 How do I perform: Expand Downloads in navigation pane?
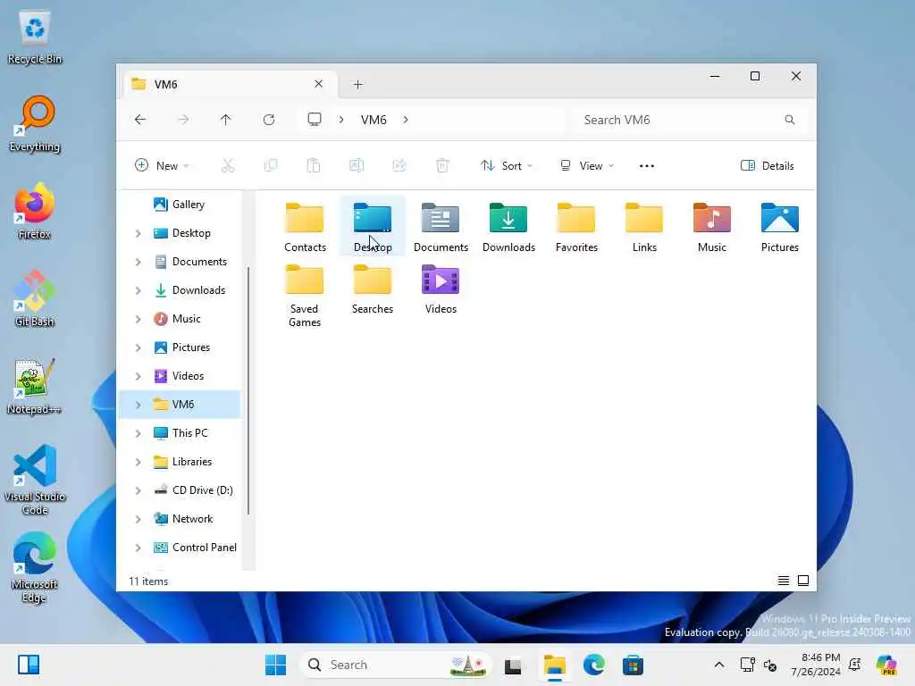click(138, 290)
